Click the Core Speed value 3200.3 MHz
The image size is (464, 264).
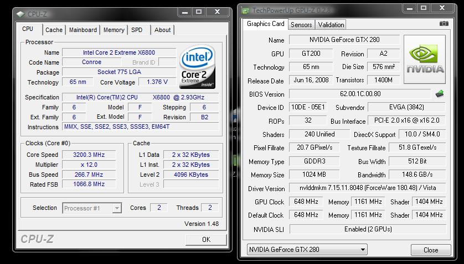tap(89, 155)
